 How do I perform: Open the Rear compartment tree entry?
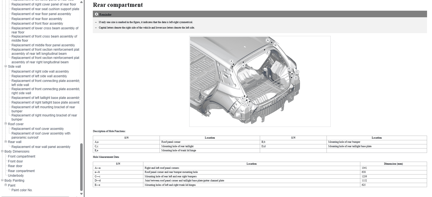21,171
